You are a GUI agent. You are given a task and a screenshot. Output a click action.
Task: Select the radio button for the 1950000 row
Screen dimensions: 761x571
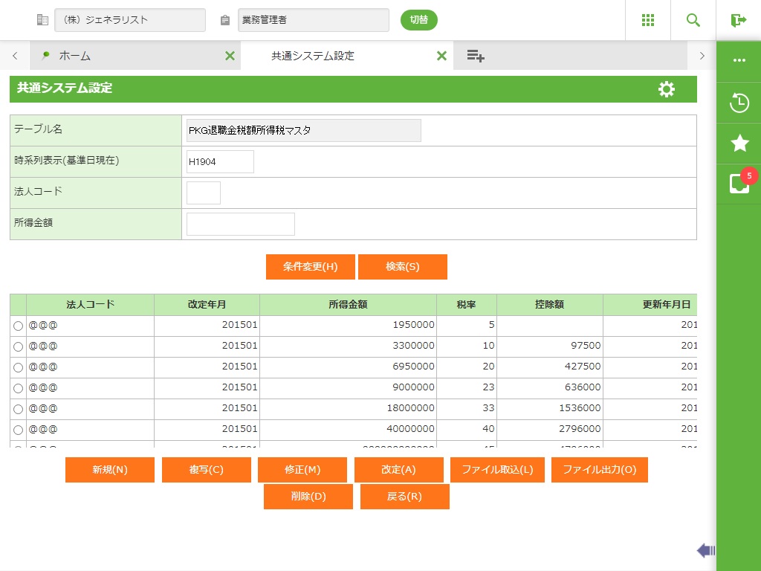(18, 326)
